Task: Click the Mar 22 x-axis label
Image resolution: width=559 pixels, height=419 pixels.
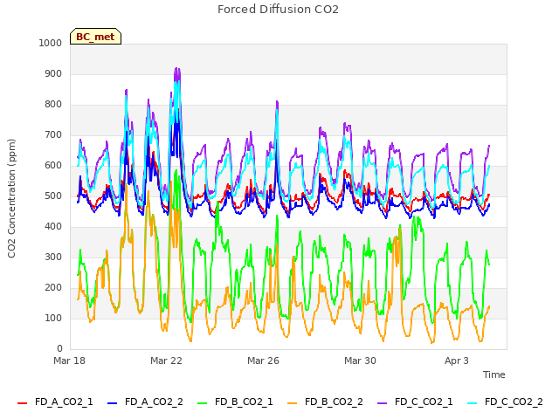Action: (x=166, y=361)
